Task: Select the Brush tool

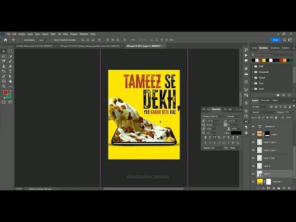Action: point(10,61)
